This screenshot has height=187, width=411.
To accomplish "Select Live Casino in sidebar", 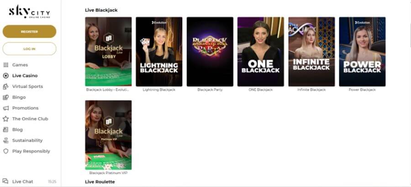I will [25, 76].
